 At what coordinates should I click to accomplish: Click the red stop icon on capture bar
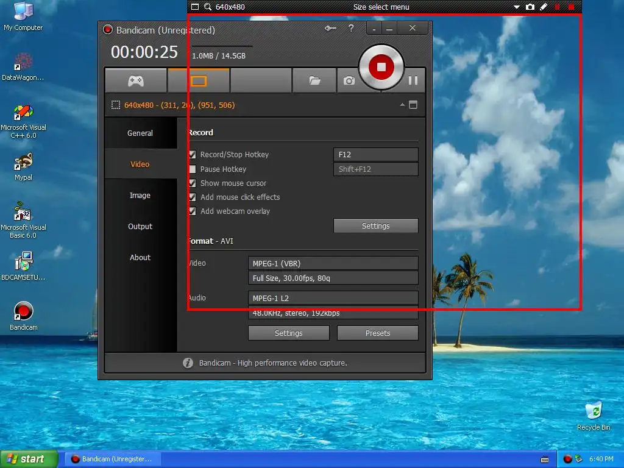pyautogui.click(x=572, y=7)
